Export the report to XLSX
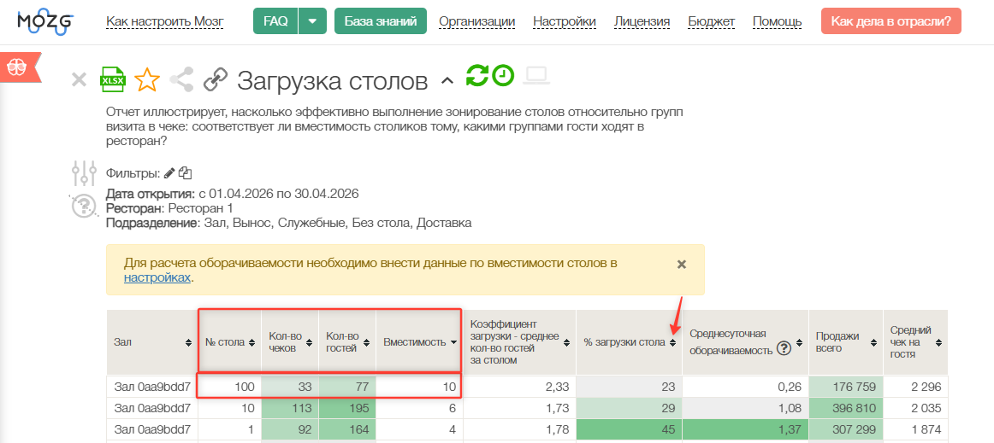Viewport: 994px width, 443px height. click(114, 79)
